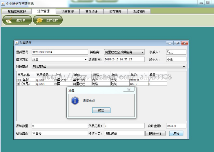Viewport: 214px width, 152px height.
Task: Click the 商品编号 column header
Action: pos(44,75)
